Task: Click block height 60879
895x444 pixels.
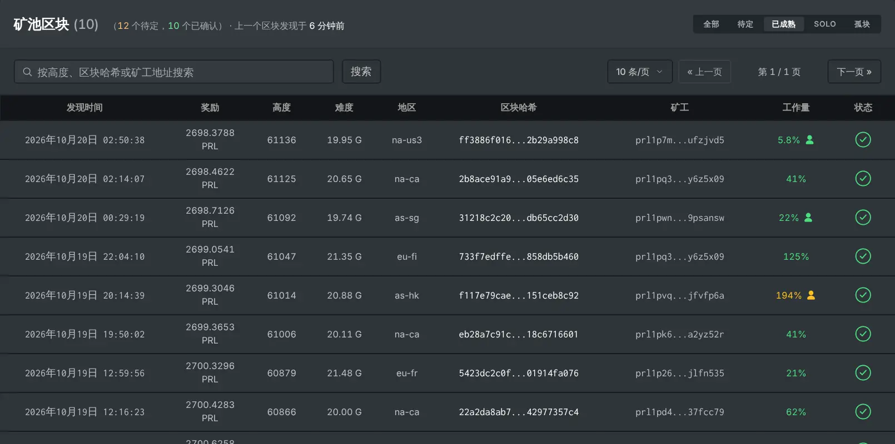Action: [281, 373]
